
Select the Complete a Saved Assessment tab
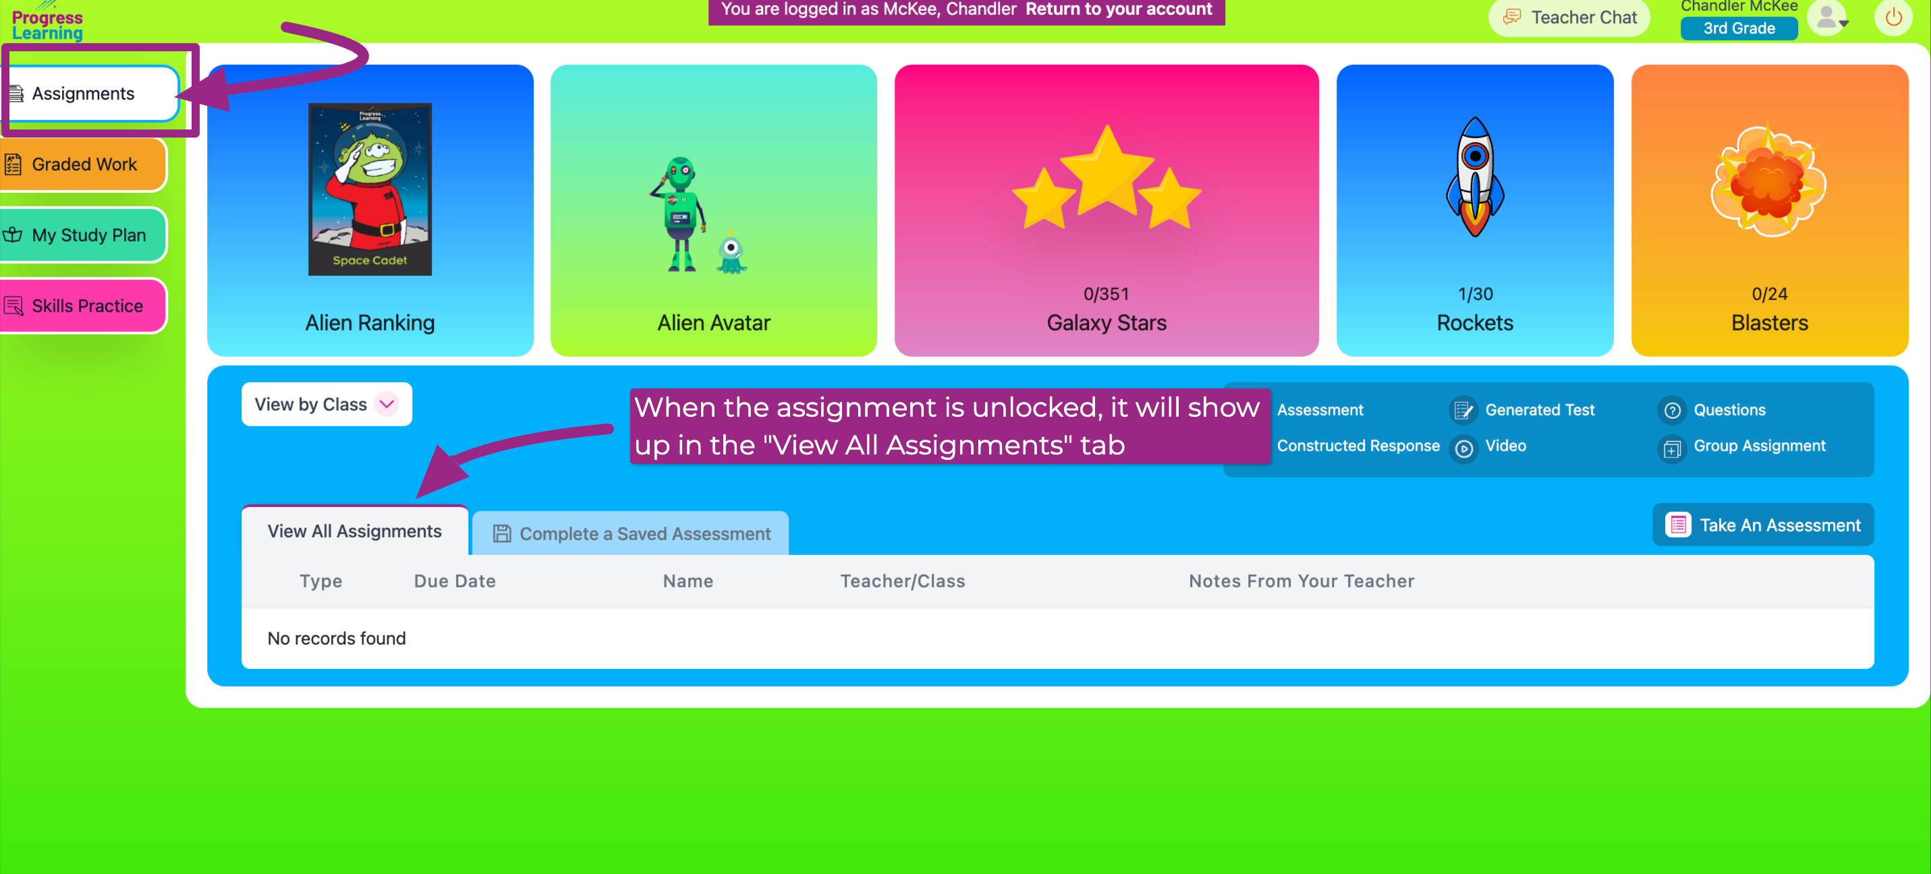(x=632, y=533)
